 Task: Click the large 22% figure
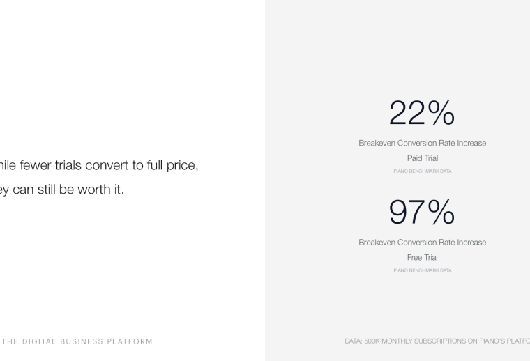[x=422, y=112]
